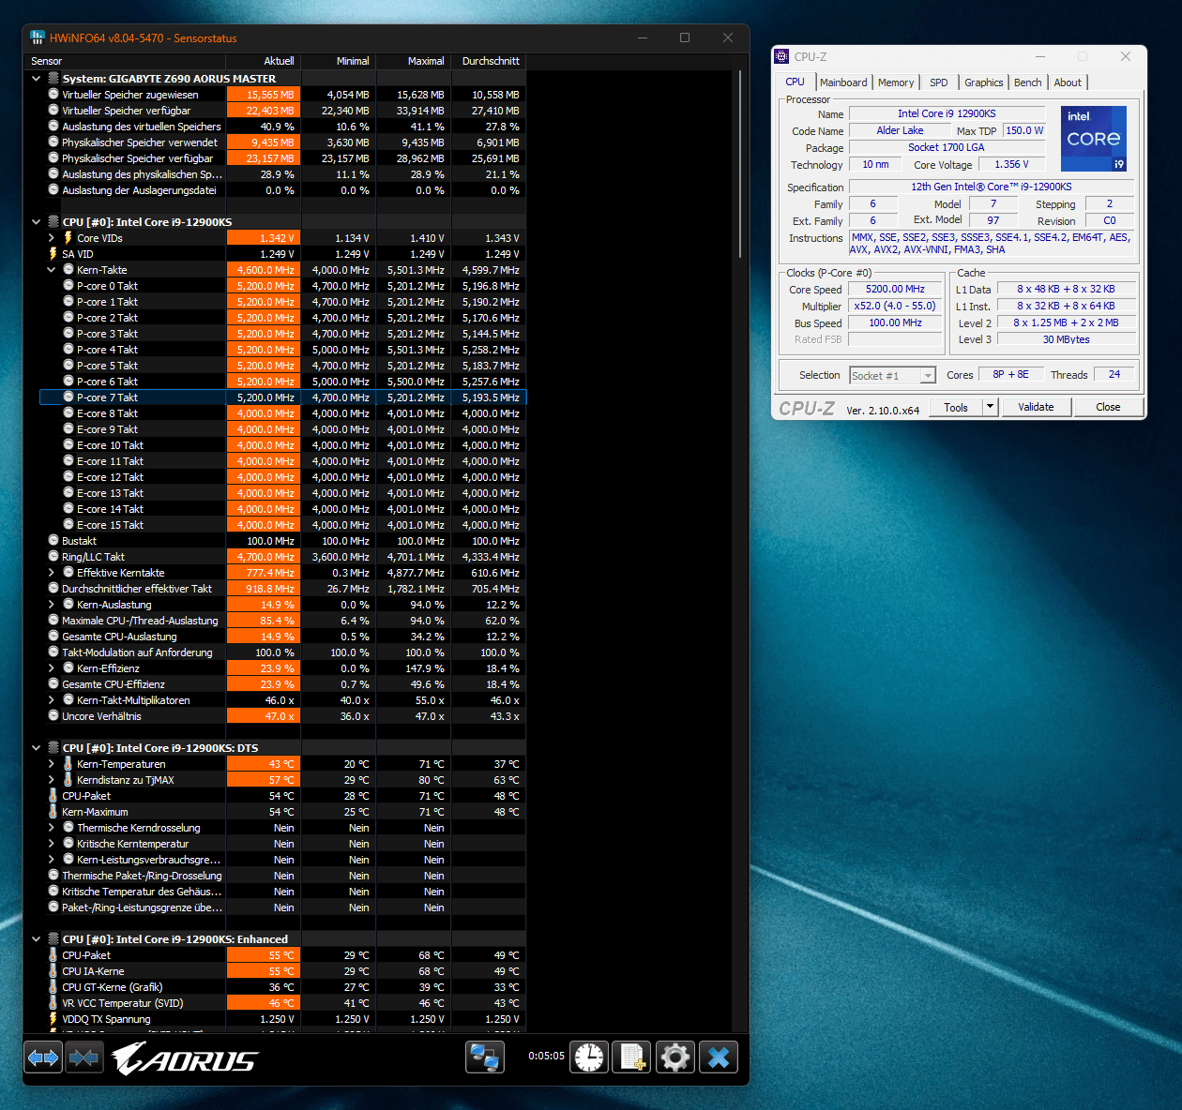Click the HWiNFO collapse-layout arrows icon
Viewport: 1182px width, 1110px height.
click(83, 1057)
